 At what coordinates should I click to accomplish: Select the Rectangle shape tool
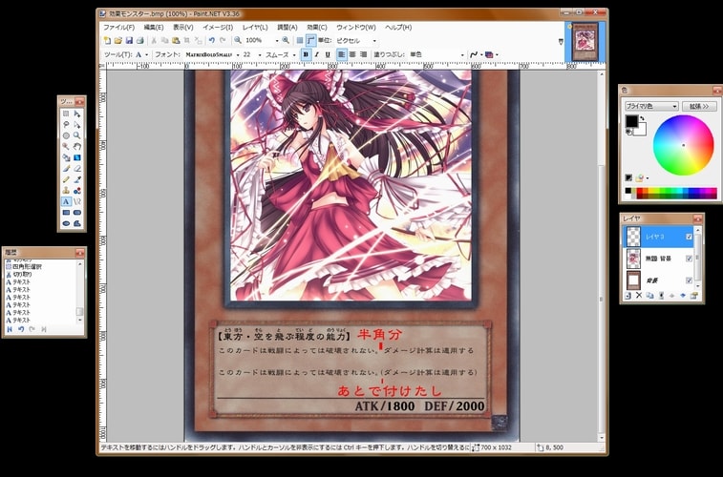point(66,213)
